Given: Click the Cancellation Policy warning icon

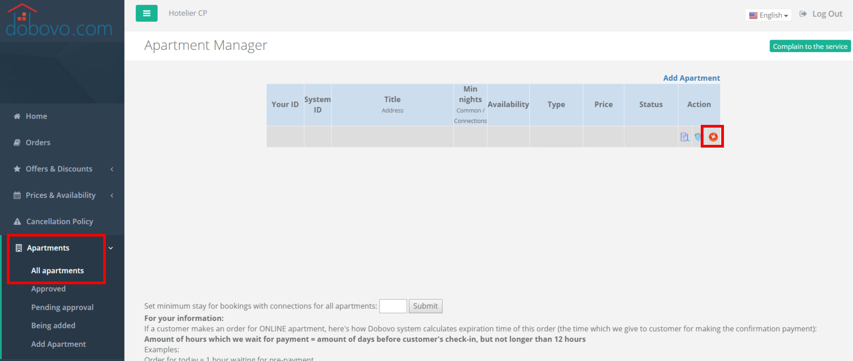Looking at the screenshot, I should (17, 222).
